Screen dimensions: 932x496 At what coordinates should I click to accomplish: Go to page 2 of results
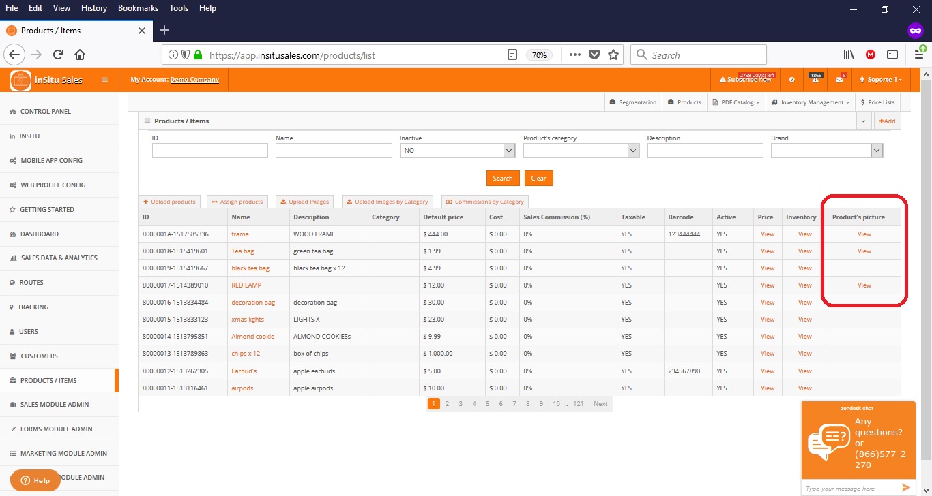click(447, 404)
